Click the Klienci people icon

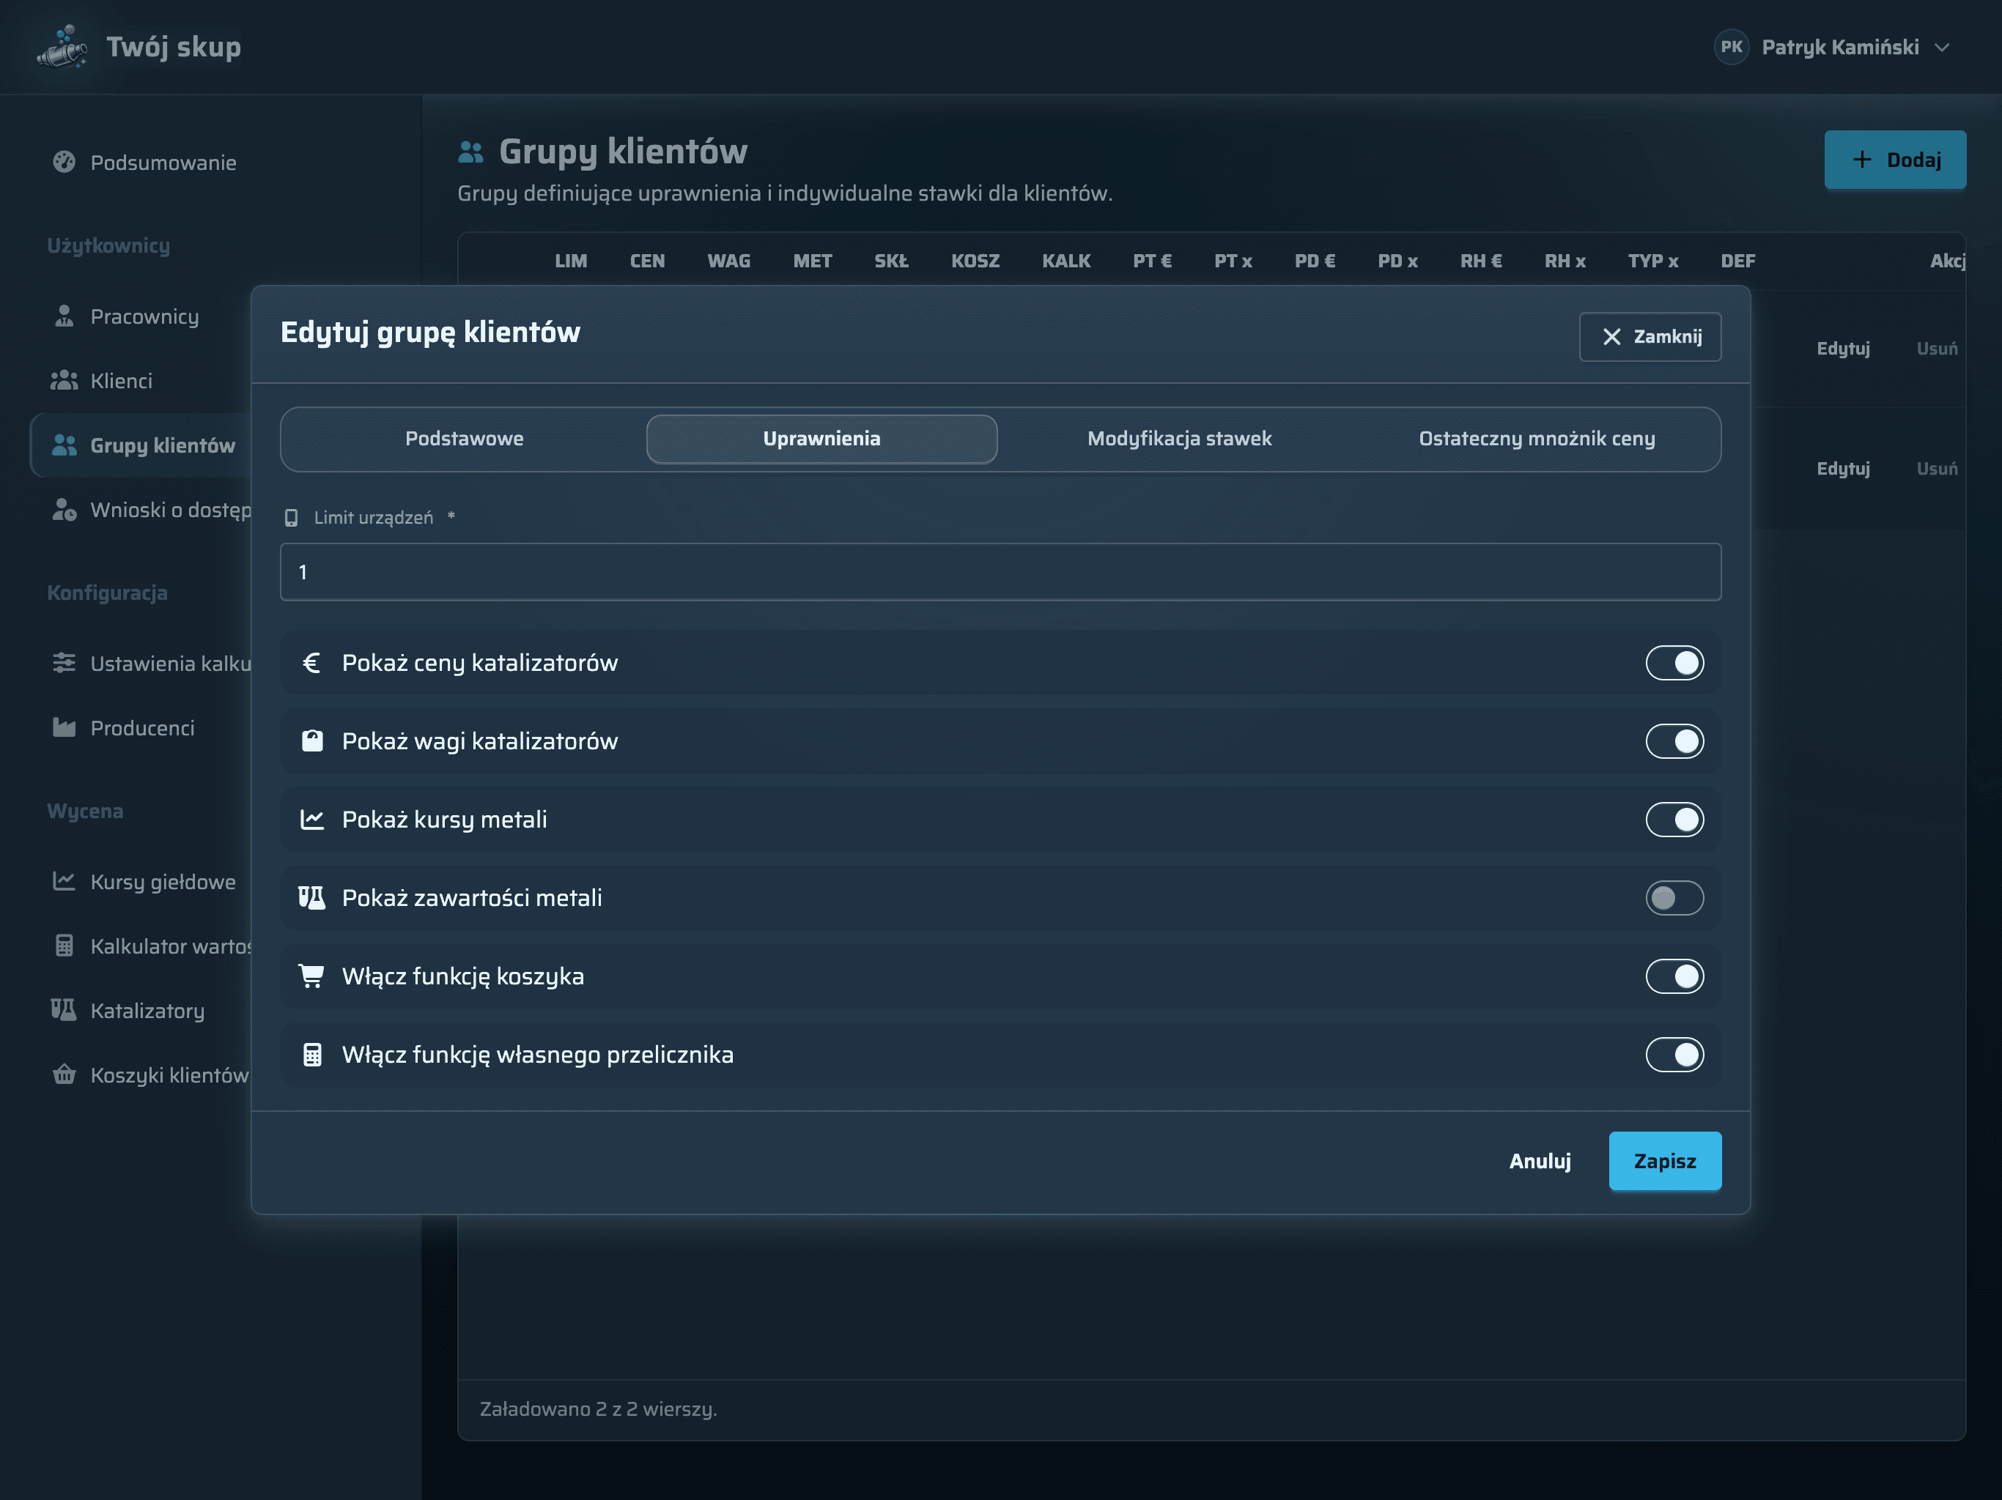coord(63,381)
